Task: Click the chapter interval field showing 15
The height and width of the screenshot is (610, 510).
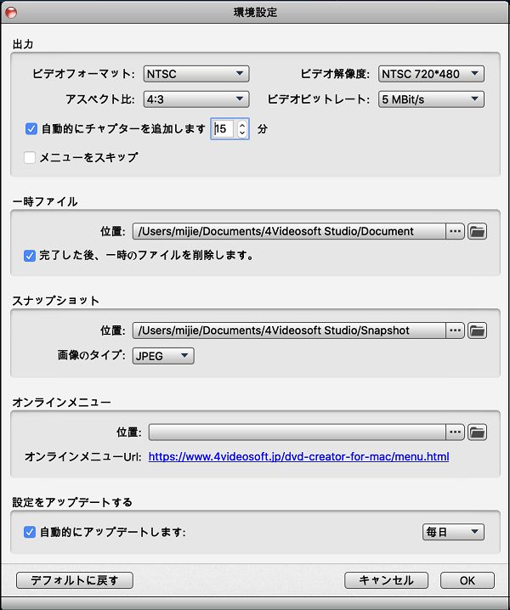Action: [224, 129]
